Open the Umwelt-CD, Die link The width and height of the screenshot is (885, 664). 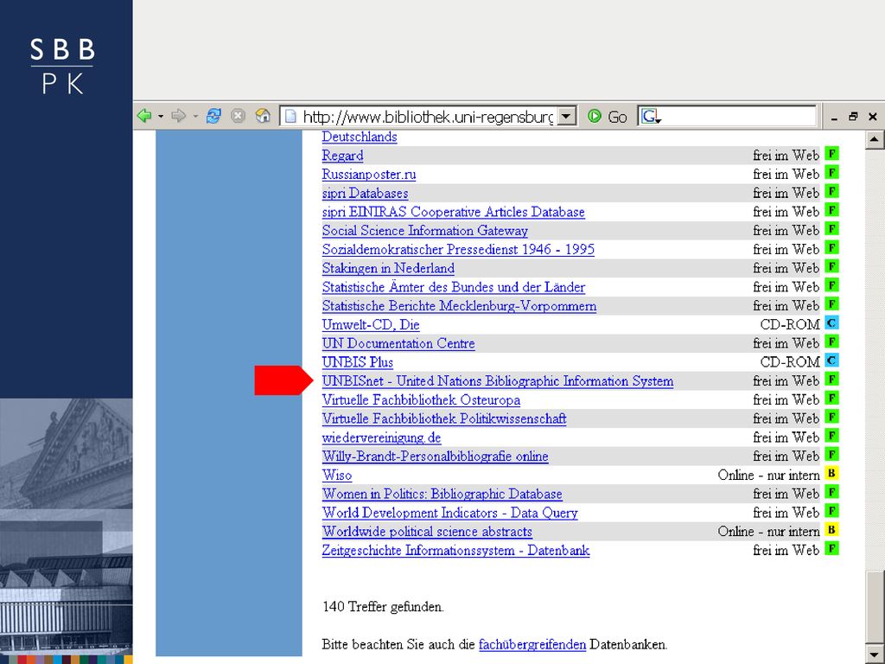coord(371,325)
